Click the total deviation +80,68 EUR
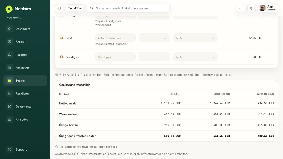283x159 pixels. (x=266, y=136)
